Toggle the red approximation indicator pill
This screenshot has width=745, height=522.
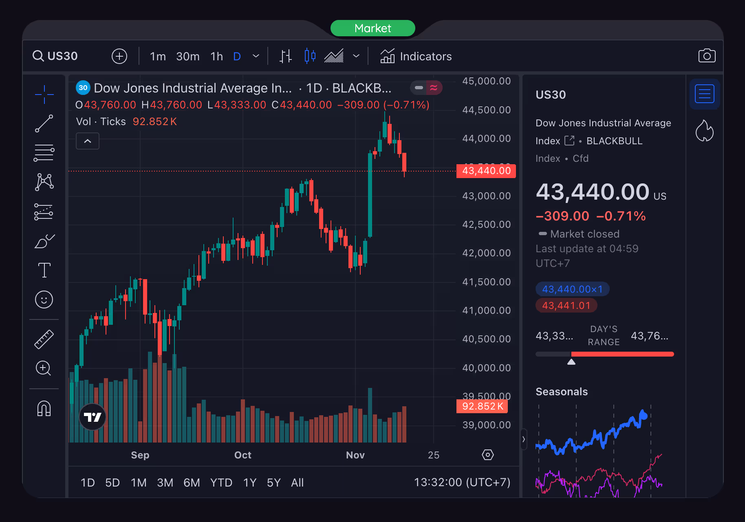(434, 88)
